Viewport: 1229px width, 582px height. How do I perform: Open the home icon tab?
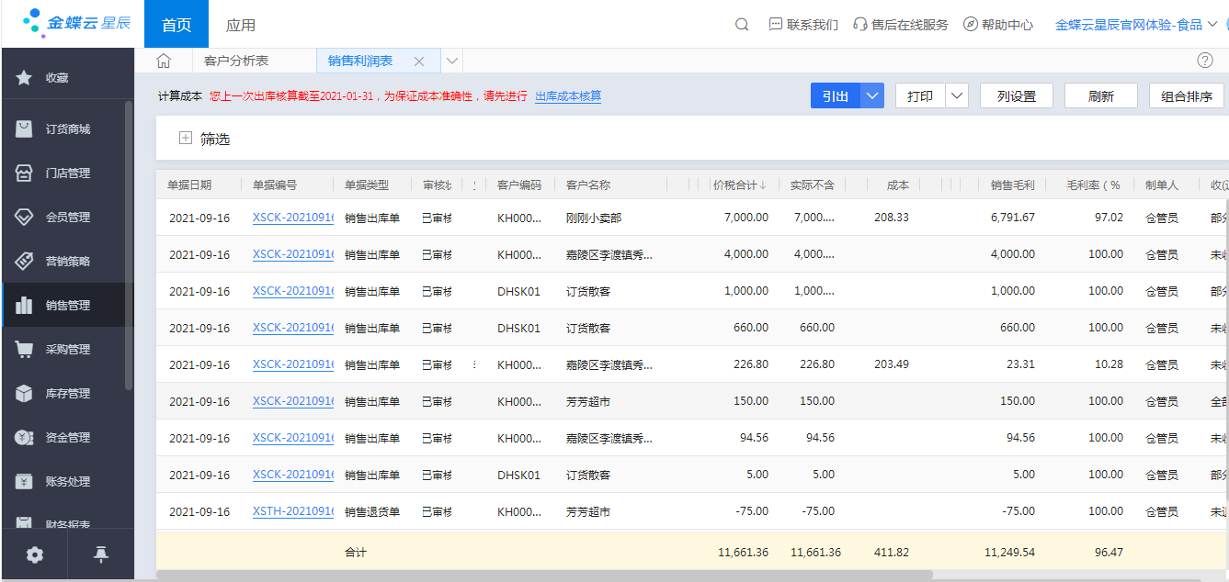(164, 61)
